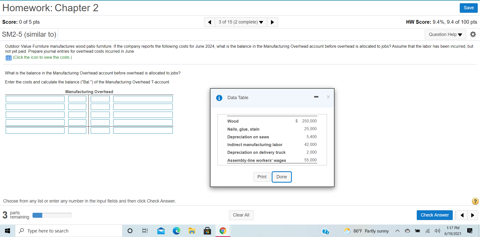480x237 pixels.
Task: Select first row left description field of T-account
Action: [35, 99]
